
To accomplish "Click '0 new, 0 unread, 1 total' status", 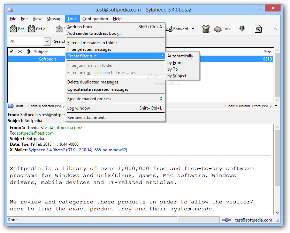I will (x=248, y=106).
